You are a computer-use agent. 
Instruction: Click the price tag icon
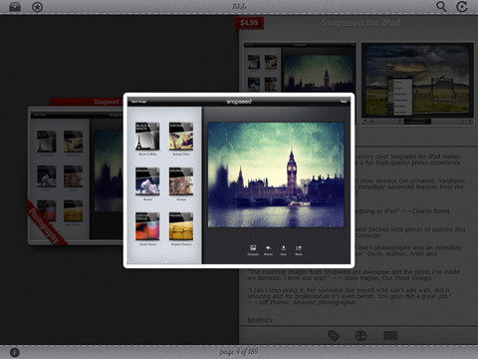[334, 336]
